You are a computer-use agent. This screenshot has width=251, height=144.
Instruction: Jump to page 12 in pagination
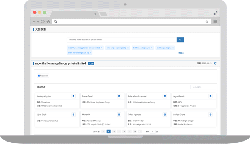pos(135,132)
